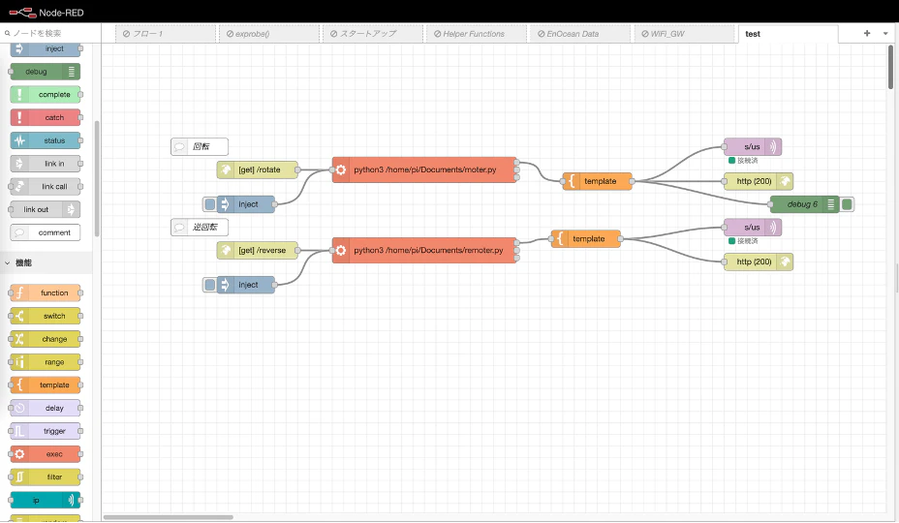Screen dimensions: 899x523
Task: Select the lower s/us websocket node
Action: pos(752,227)
